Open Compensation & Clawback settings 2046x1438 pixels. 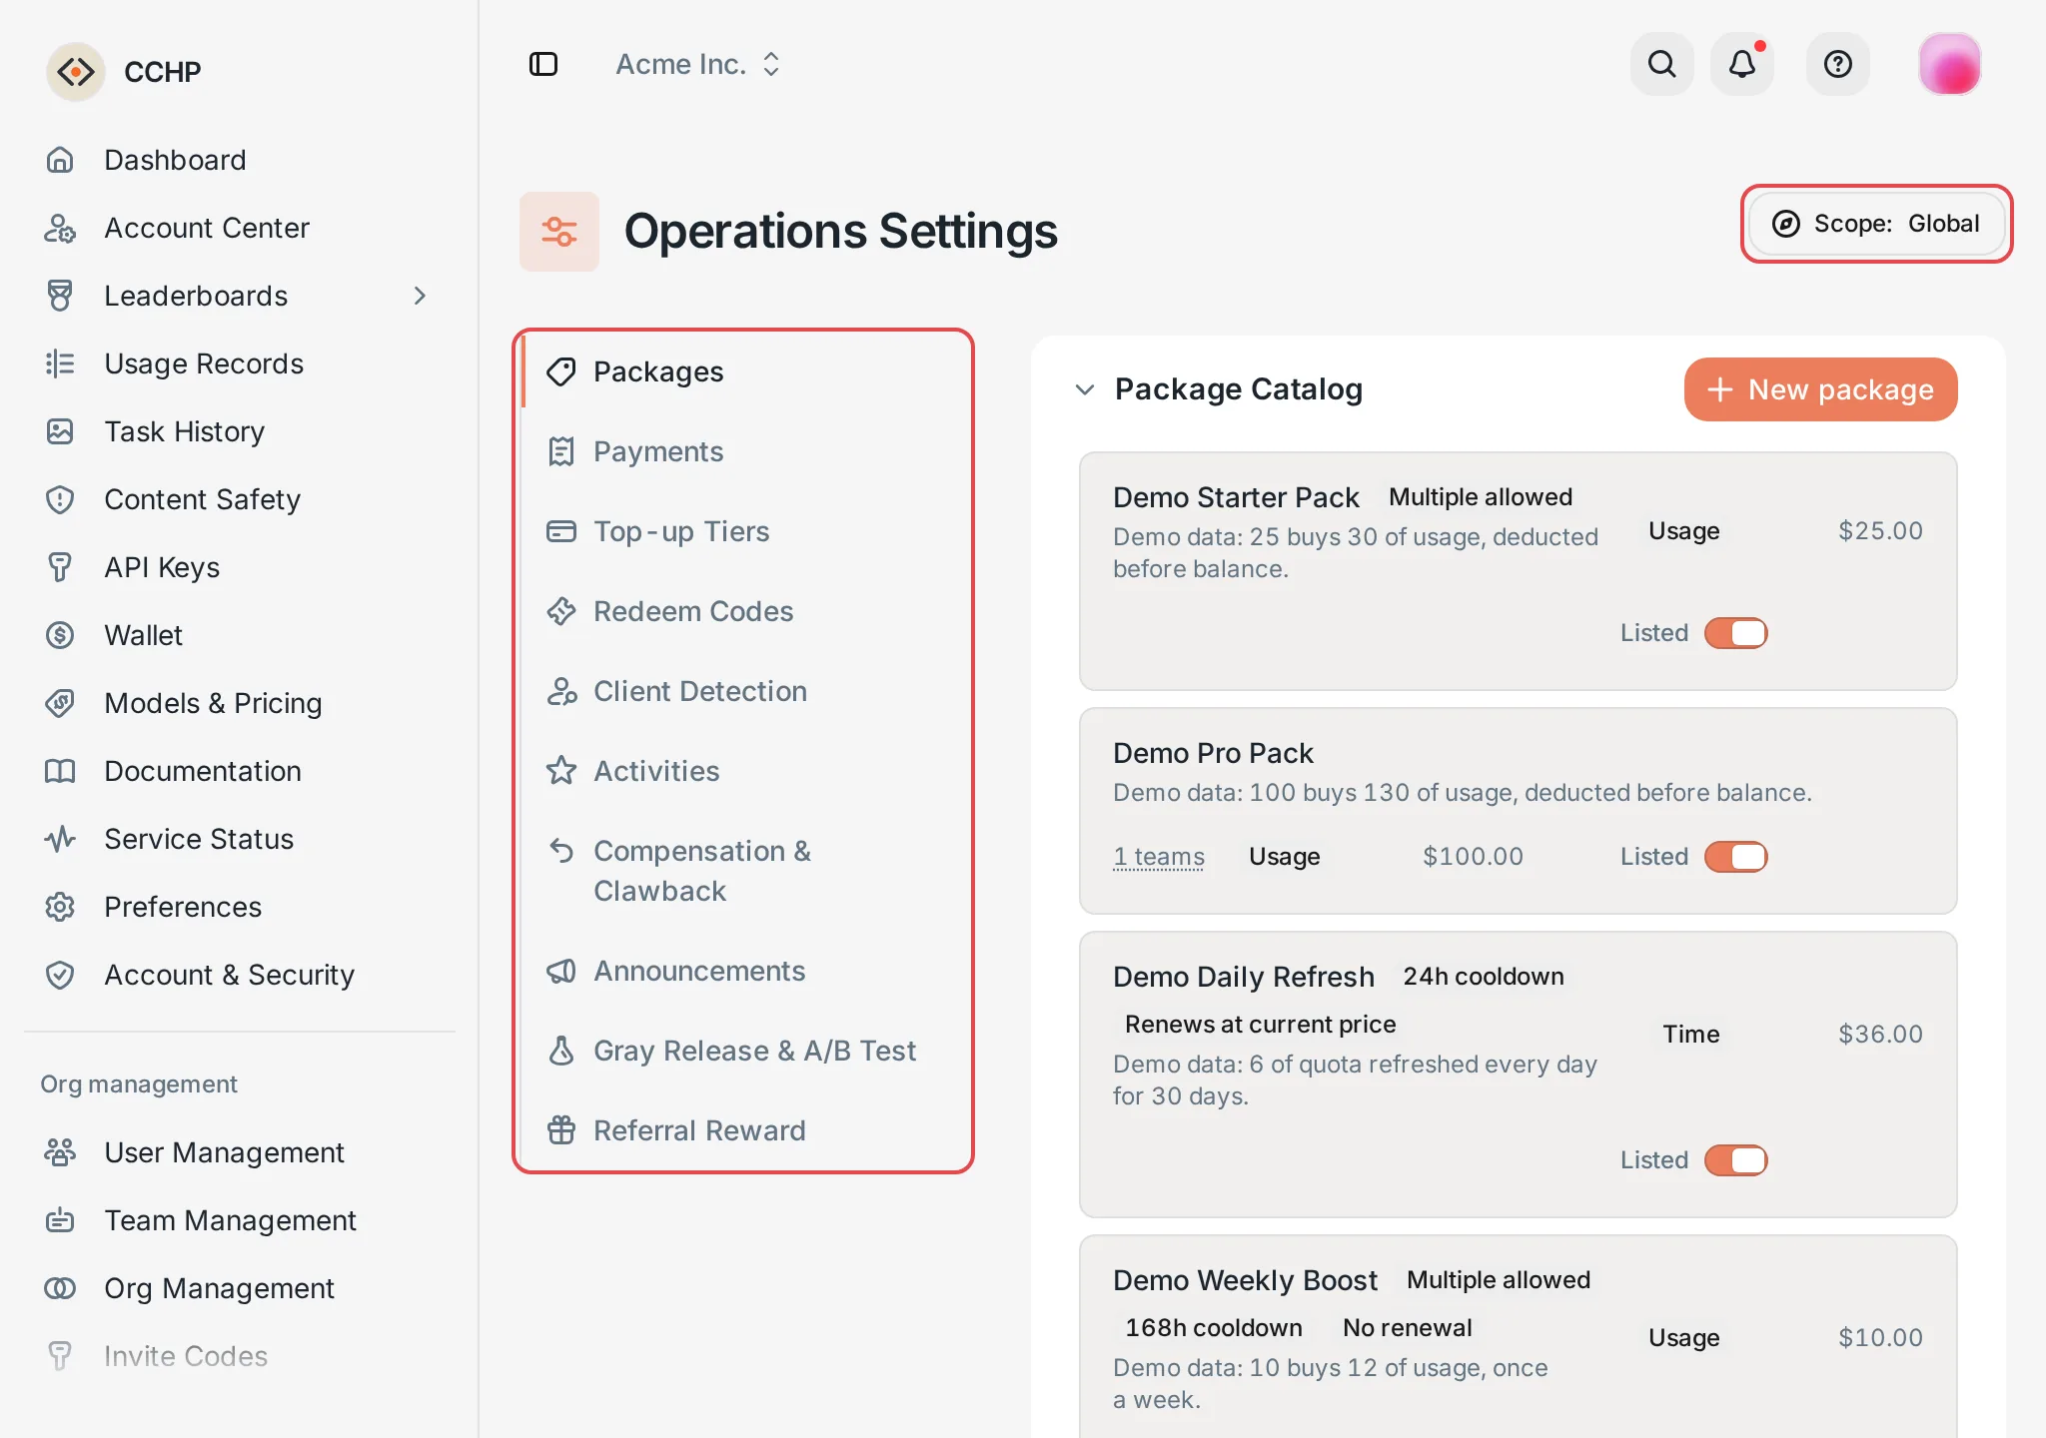point(744,871)
